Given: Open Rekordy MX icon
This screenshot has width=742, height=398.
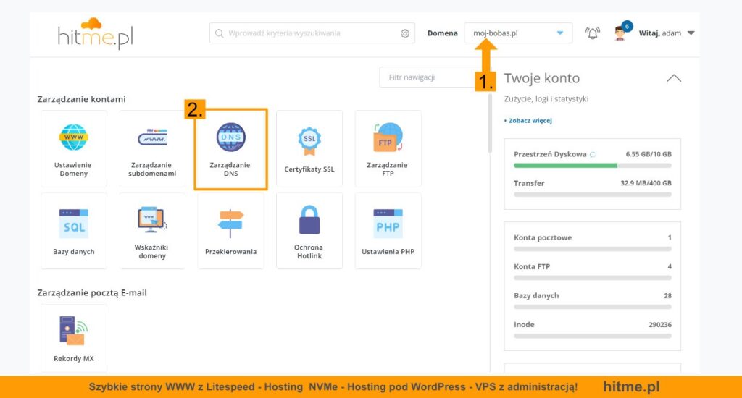Looking at the screenshot, I should [x=73, y=331].
